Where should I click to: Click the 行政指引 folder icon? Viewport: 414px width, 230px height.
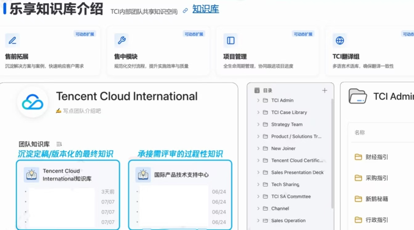[x=358, y=220]
